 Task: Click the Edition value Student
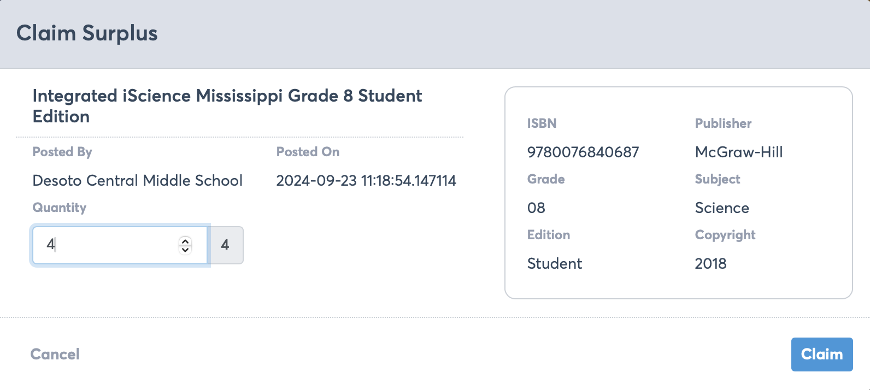[555, 263]
